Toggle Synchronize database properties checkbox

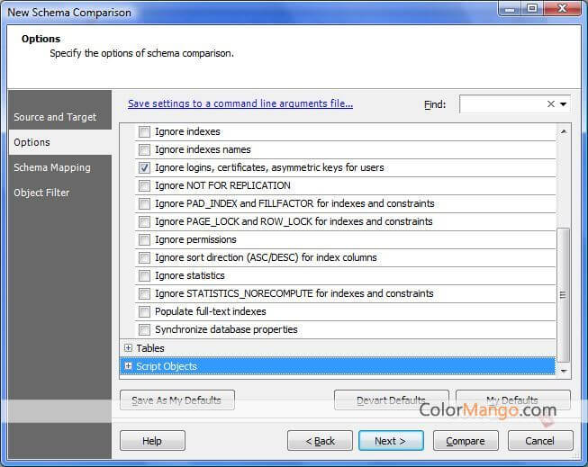coord(144,329)
